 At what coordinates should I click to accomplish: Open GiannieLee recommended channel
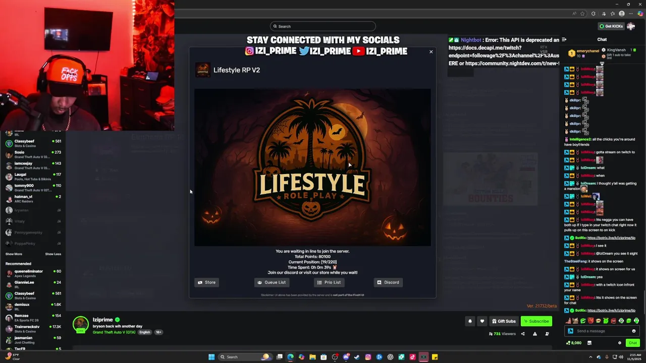point(33,284)
